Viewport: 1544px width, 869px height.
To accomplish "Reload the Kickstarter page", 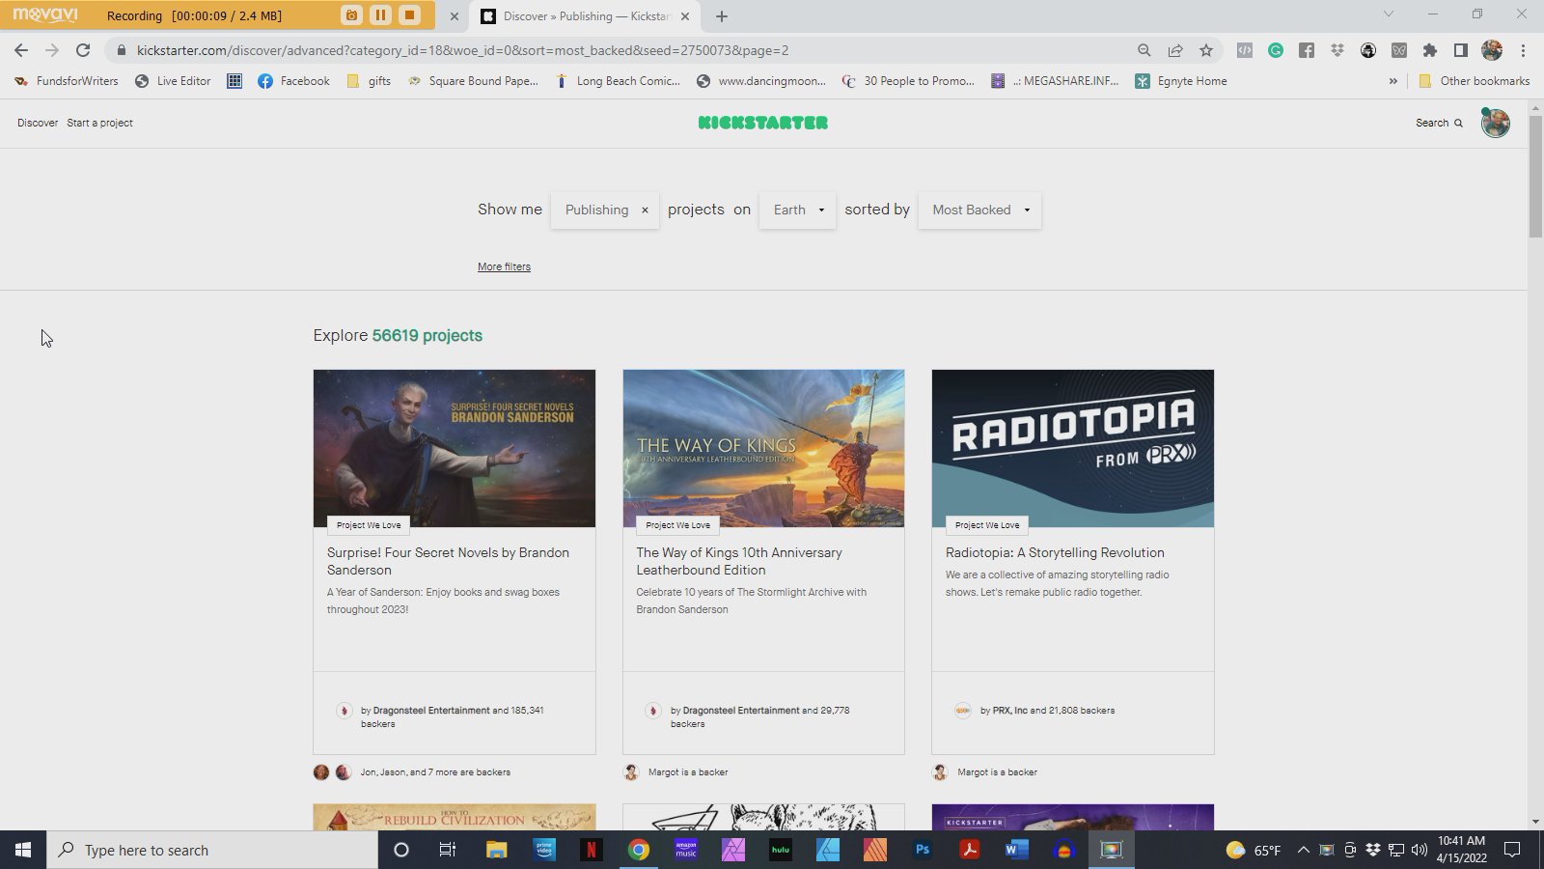I will coord(83,50).
